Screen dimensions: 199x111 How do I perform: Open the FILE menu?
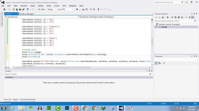3,6
